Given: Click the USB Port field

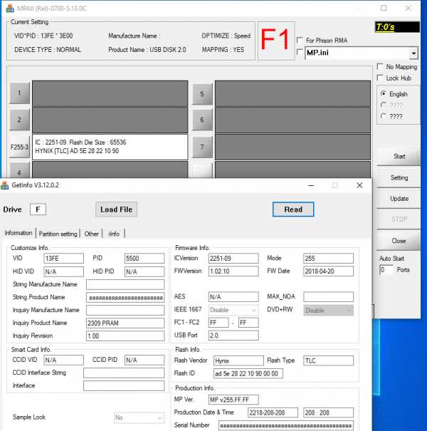Looking at the screenshot, I should click(233, 336).
